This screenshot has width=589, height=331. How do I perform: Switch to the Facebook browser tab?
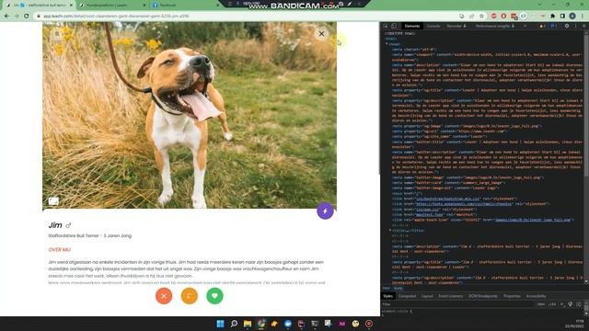point(184,6)
